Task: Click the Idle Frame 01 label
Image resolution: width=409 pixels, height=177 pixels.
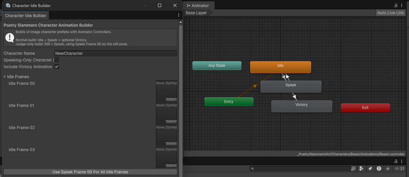Action: pyautogui.click(x=21, y=105)
